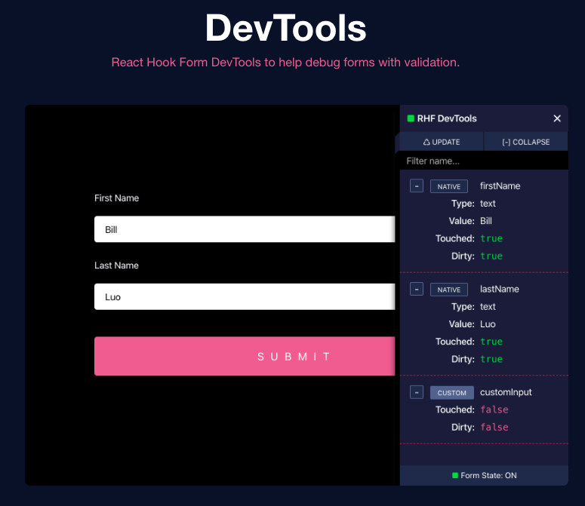The width and height of the screenshot is (585, 506).
Task: Click the UPDATE button in DevTools
Action: point(442,142)
